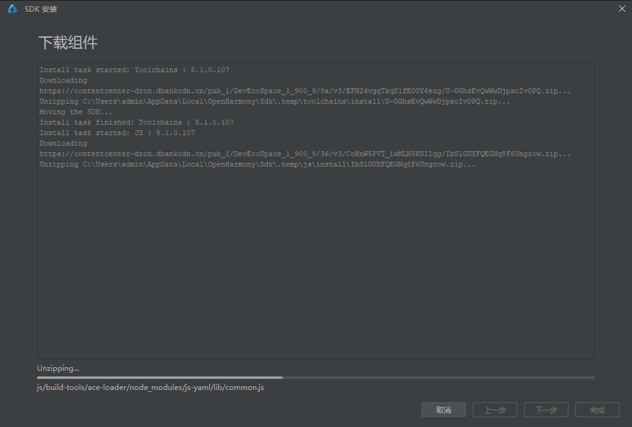The image size is (632, 427).
Task: Cancel the install with 取消
Action: (444, 410)
